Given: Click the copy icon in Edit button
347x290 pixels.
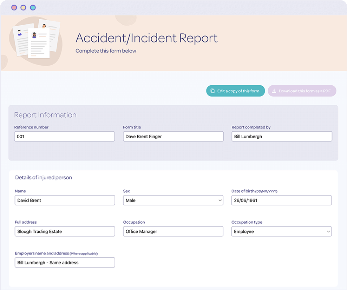Looking at the screenshot, I should tap(213, 91).
